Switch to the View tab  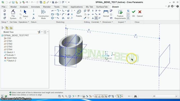pos(65,7)
